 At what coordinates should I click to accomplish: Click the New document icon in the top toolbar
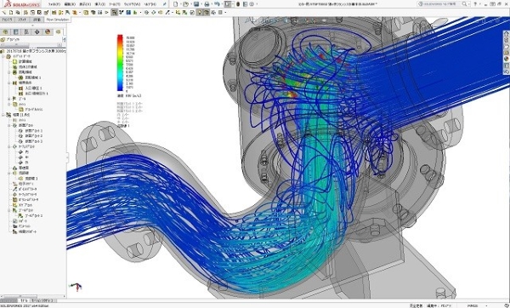[176, 4]
